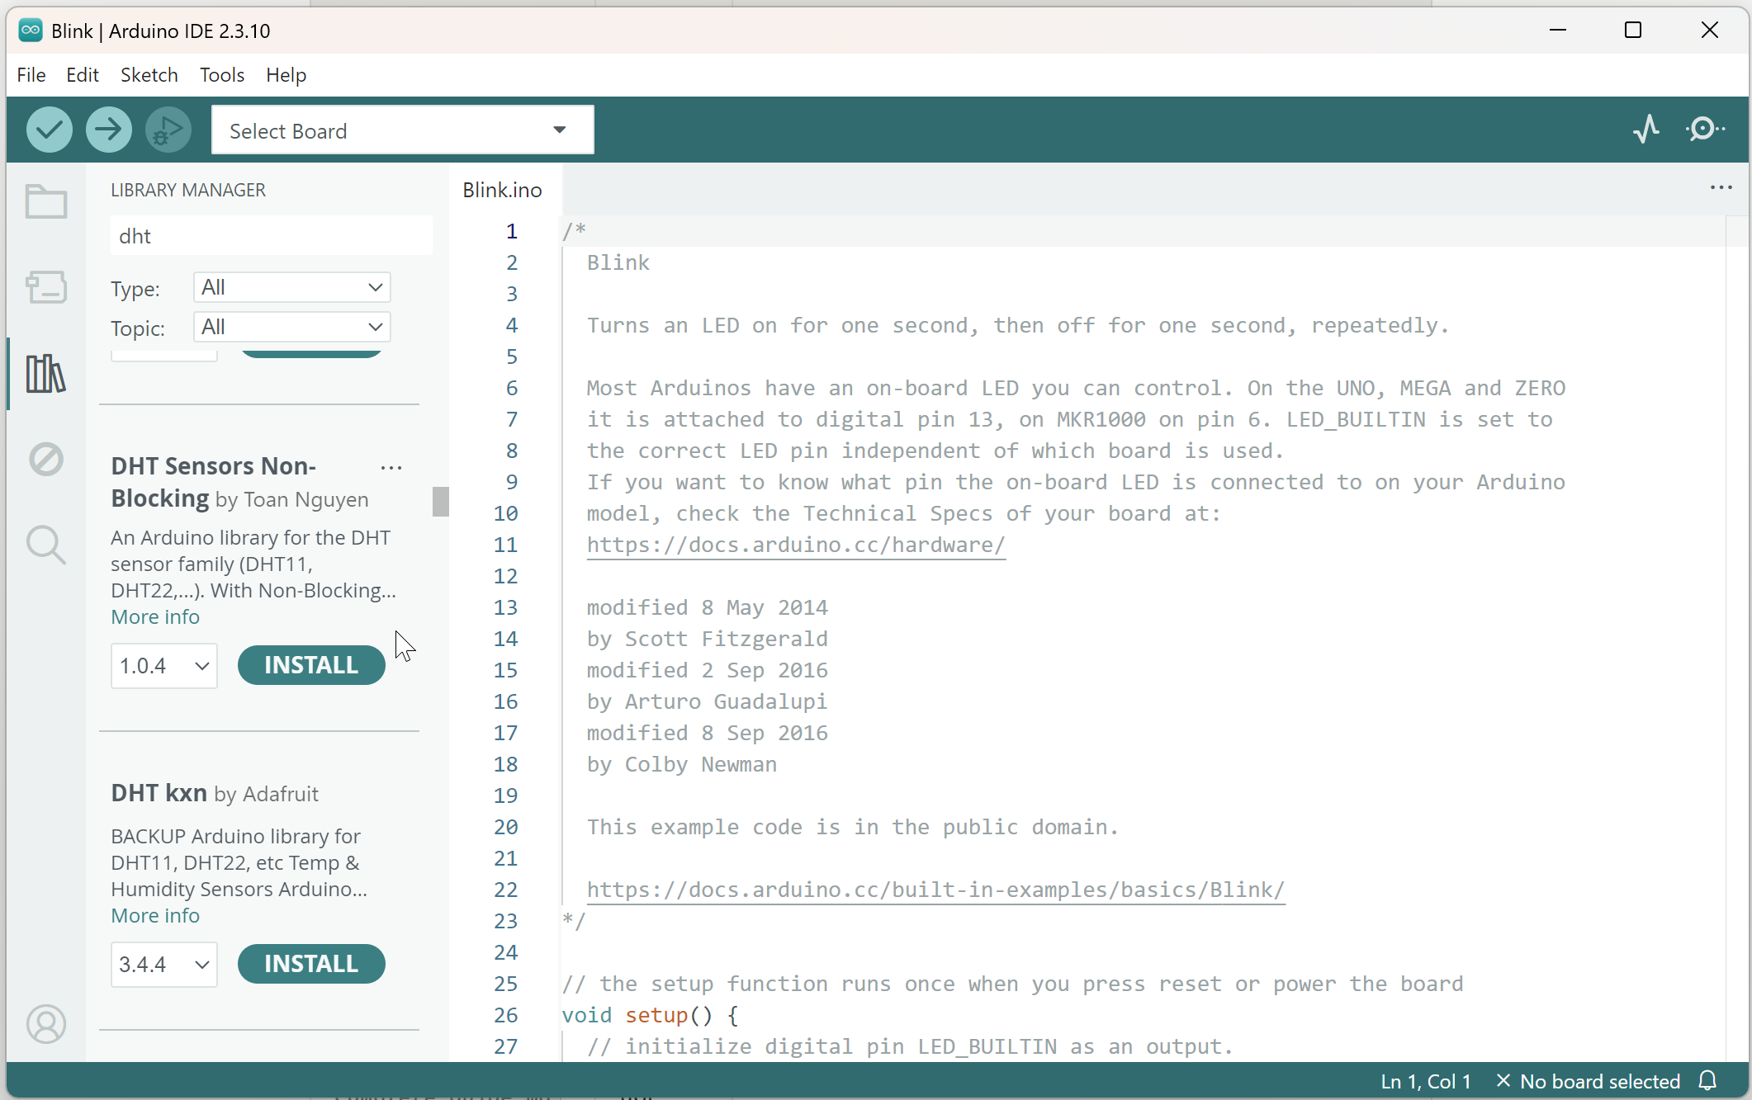
Task: Click the DHT kxn library title
Action: [x=159, y=793]
